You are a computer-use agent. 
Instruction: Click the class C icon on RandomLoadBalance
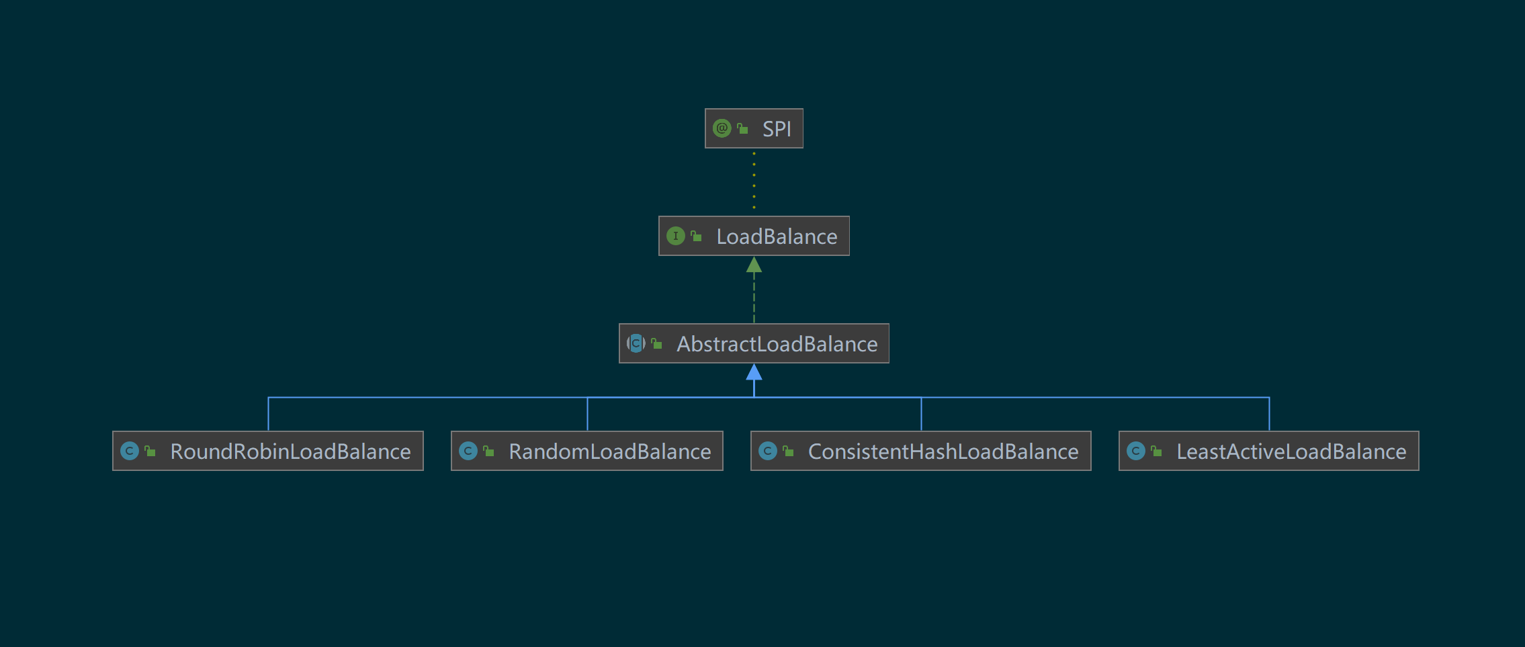click(468, 451)
